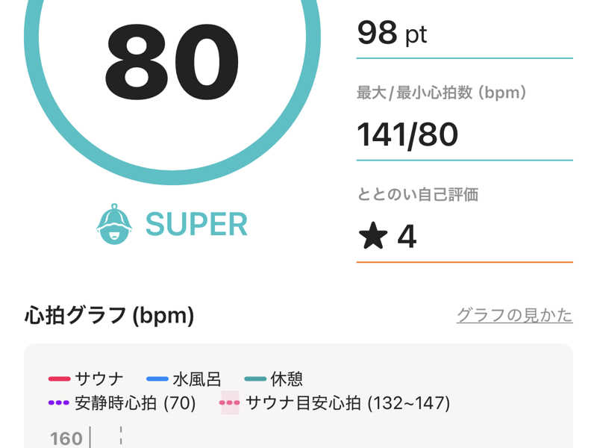This screenshot has width=597, height=448.
Task: Click the blue 水風呂 legend line
Action: click(x=157, y=379)
